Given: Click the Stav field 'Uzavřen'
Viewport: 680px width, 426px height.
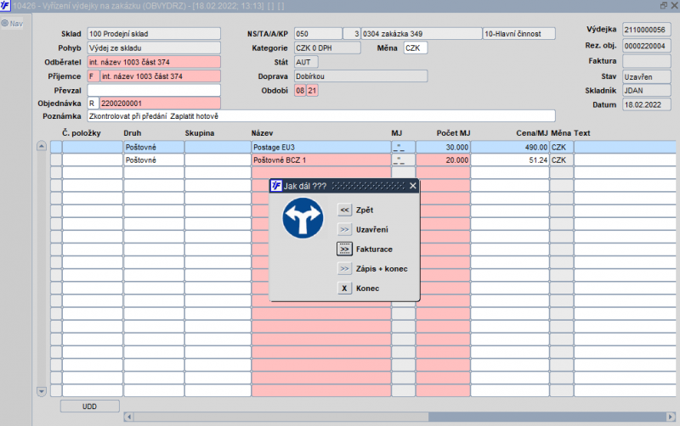Looking at the screenshot, I should click(x=647, y=76).
